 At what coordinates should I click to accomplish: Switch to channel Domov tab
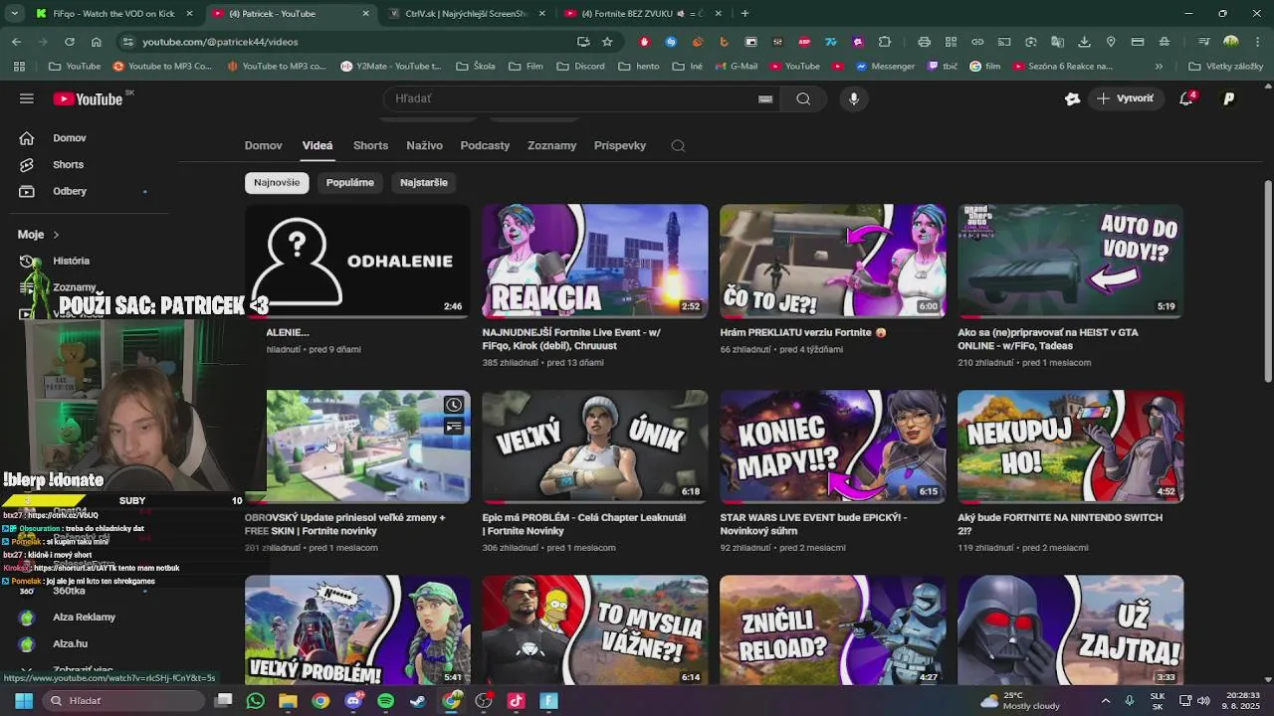(264, 145)
